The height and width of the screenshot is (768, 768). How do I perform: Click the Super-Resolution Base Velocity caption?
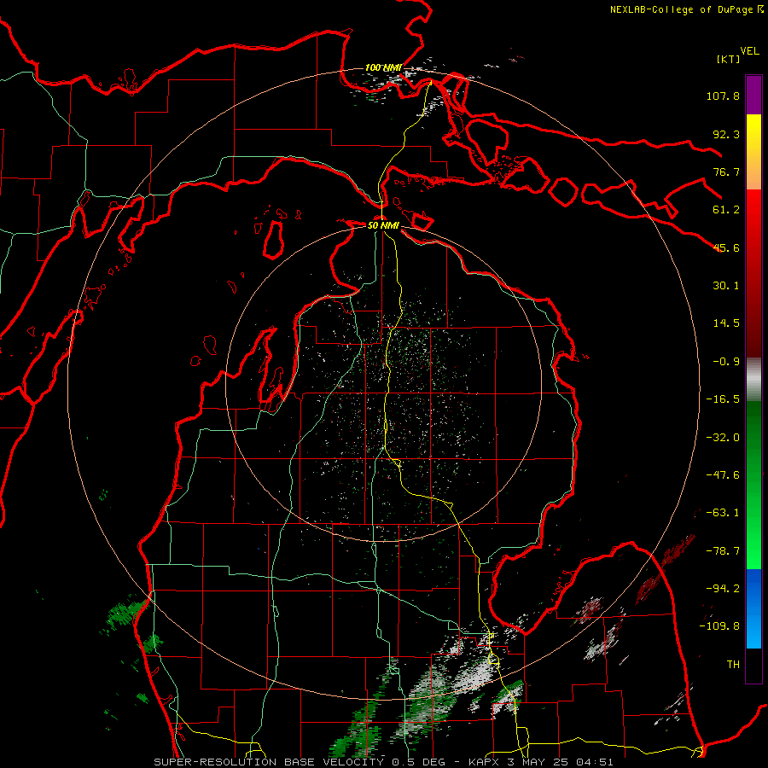(383, 762)
